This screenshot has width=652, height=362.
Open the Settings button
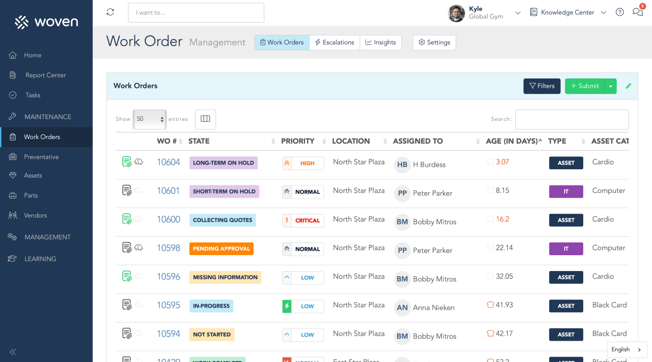coord(434,43)
